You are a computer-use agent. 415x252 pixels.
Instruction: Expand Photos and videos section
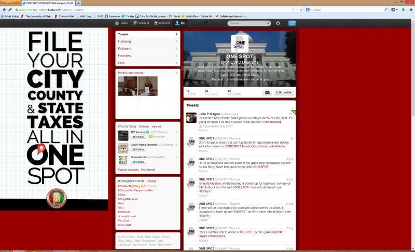148,73
